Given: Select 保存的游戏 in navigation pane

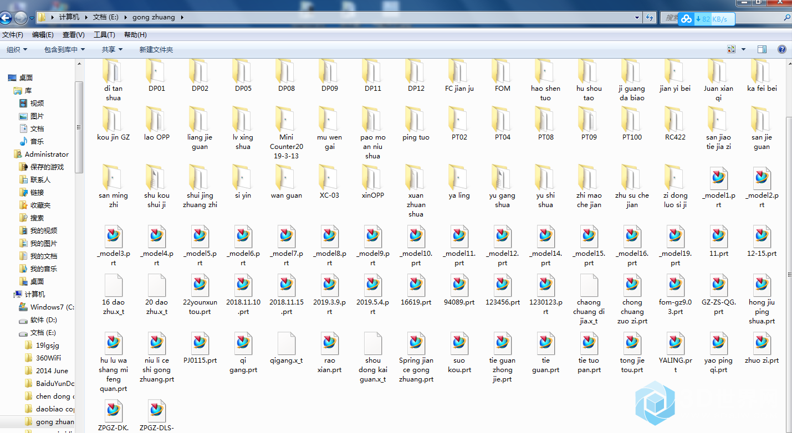Looking at the screenshot, I should click(x=47, y=167).
